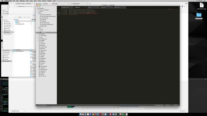The height and width of the screenshot is (116, 207).
Task: Open page.php in sidebar
Action: [x=42, y=60]
